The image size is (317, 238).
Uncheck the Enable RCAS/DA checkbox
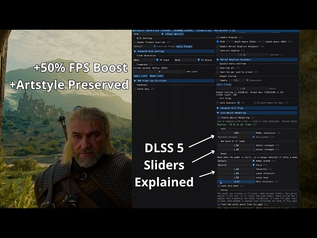coord(217,38)
